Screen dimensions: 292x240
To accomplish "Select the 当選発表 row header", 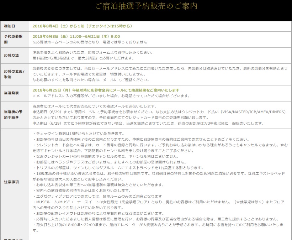I will 15,93.
